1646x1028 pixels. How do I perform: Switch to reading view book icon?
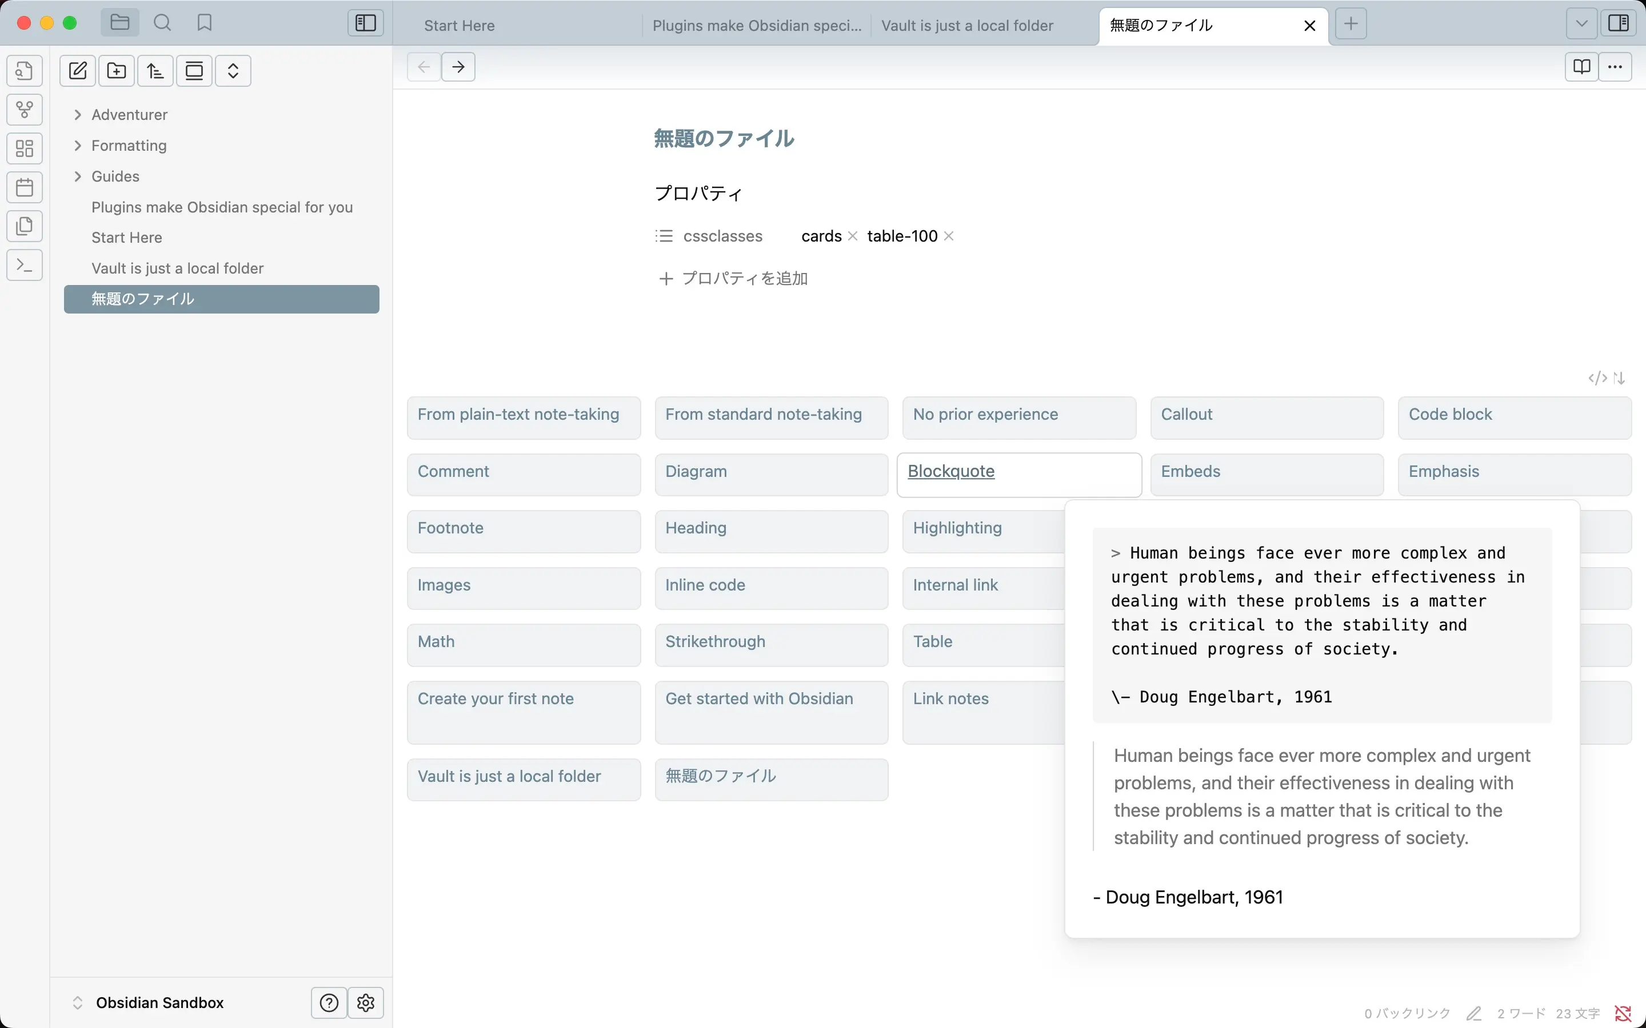point(1581,67)
